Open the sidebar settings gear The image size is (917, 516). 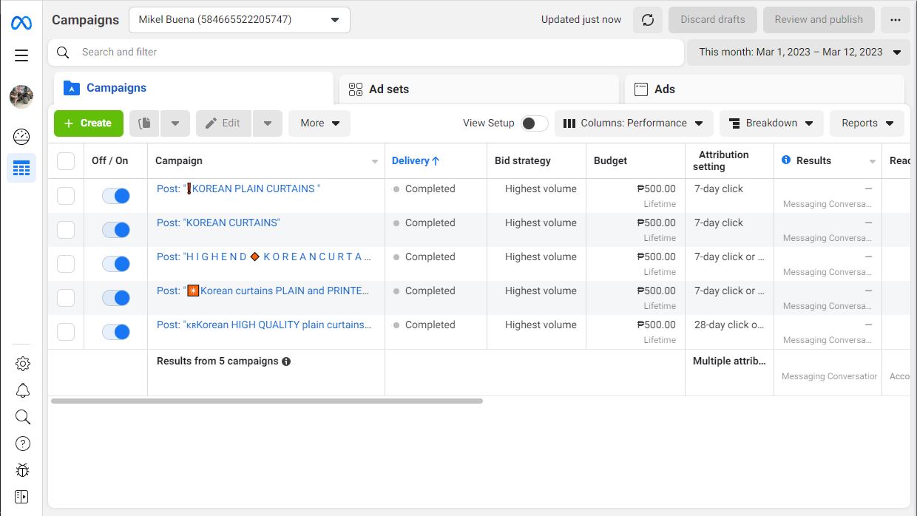[x=22, y=363]
